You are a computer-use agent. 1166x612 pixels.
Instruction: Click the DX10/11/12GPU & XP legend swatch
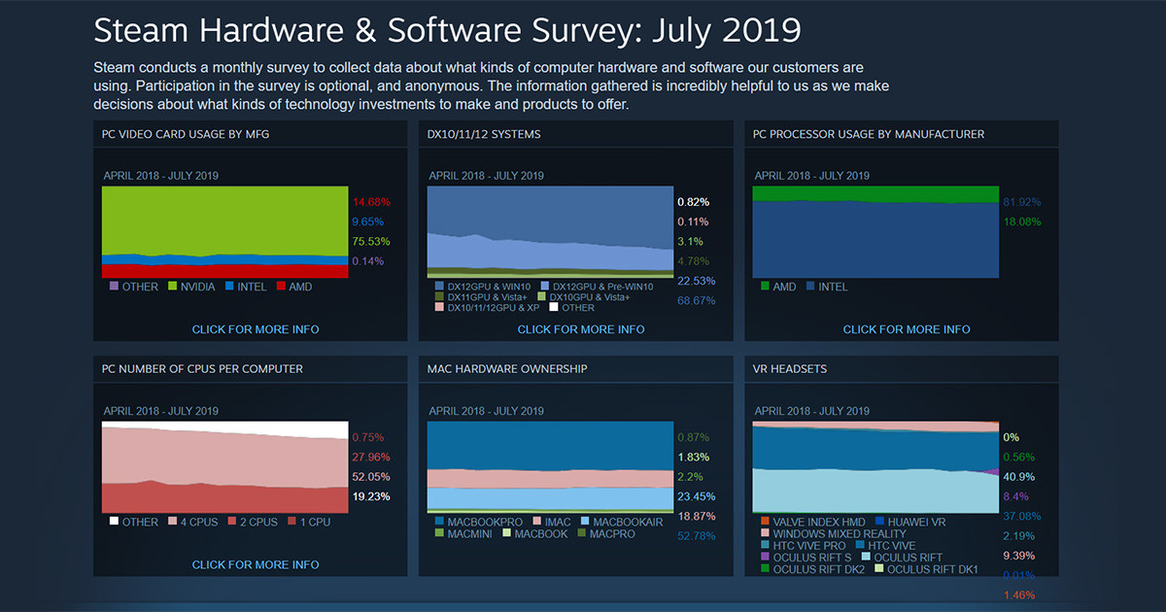[x=439, y=308]
